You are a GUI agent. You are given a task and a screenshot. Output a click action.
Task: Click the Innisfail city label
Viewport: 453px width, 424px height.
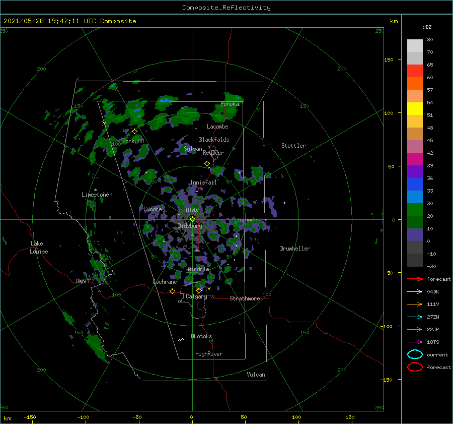pos(204,183)
